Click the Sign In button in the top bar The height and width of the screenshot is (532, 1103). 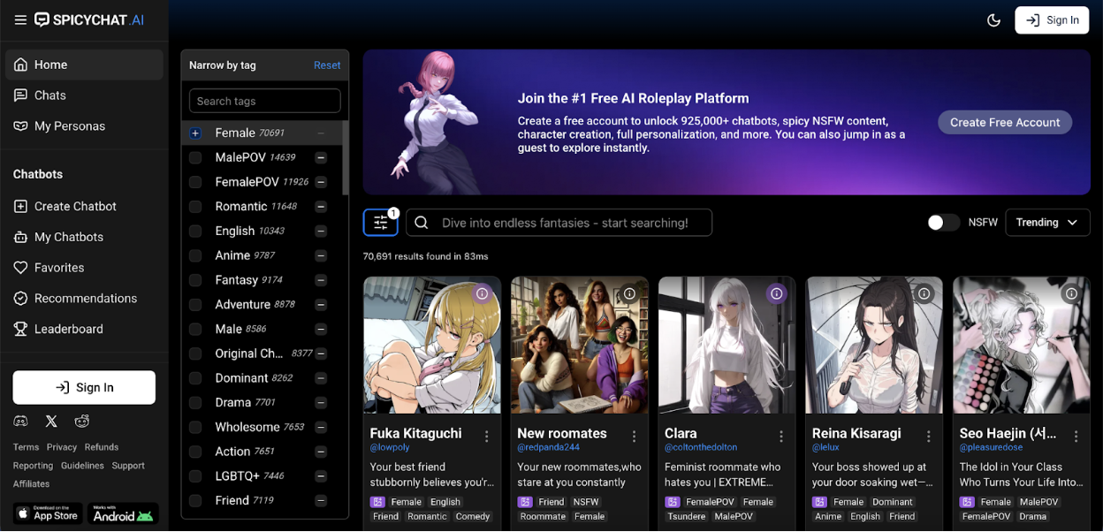[1052, 20]
